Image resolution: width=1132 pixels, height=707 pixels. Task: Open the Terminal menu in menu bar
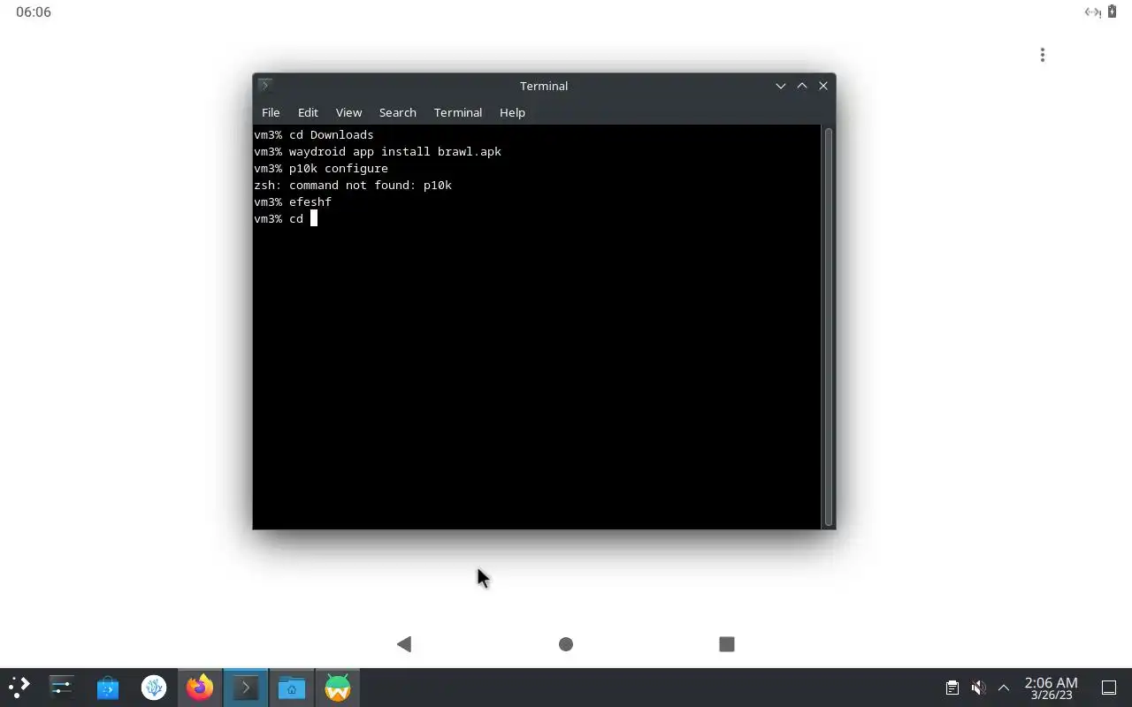(x=457, y=112)
